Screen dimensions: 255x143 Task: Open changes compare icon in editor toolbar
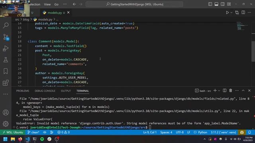click(237, 12)
